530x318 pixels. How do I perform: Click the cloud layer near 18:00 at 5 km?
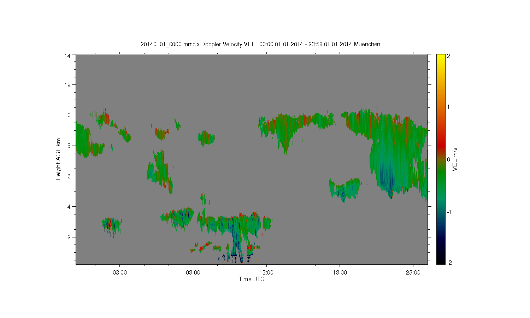point(345,189)
